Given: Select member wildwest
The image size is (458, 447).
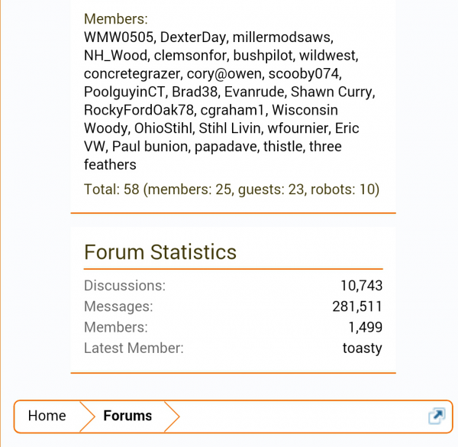Looking at the screenshot, I should (x=327, y=55).
